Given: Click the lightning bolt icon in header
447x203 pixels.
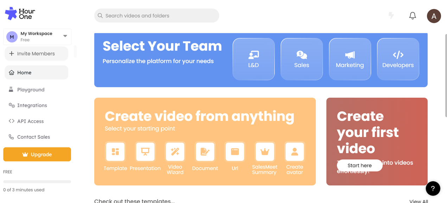Looking at the screenshot, I should [391, 15].
